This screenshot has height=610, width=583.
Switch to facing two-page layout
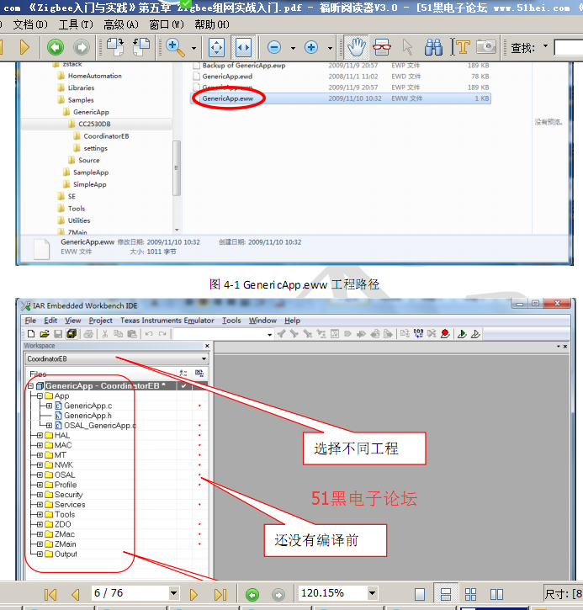[x=496, y=594]
